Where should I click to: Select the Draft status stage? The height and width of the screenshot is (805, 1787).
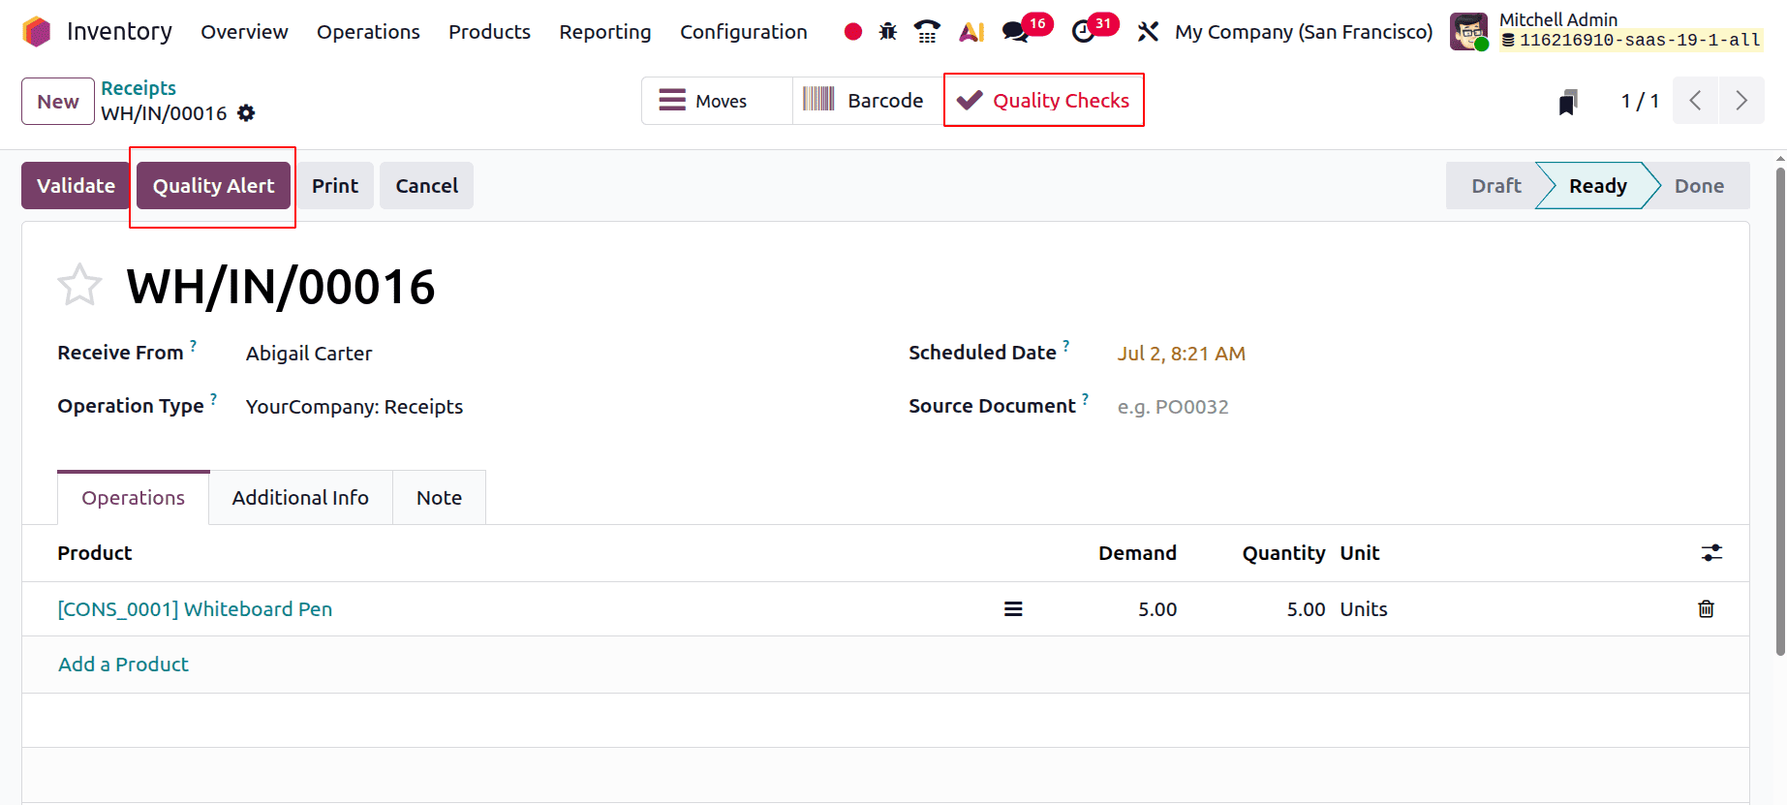point(1495,186)
